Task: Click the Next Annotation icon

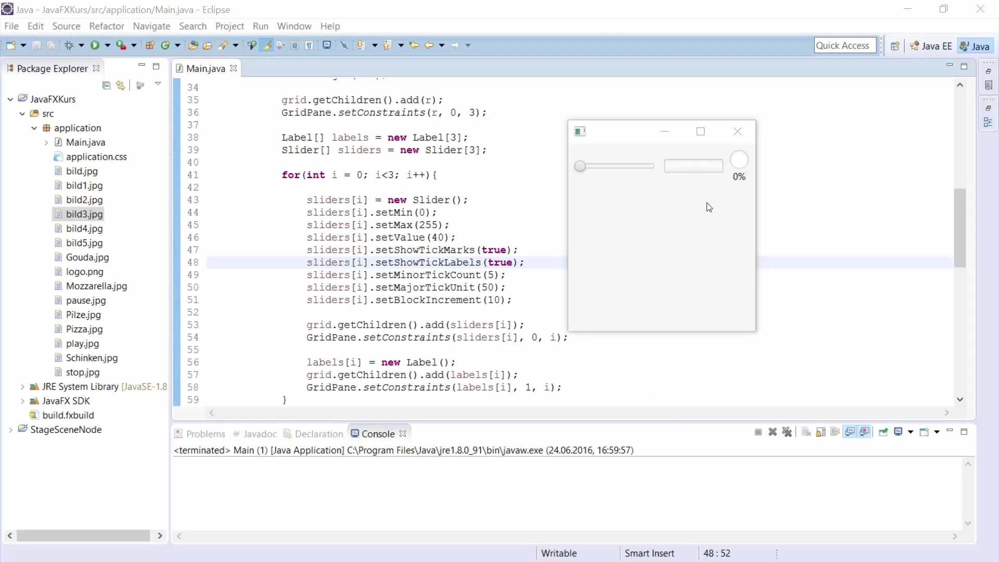Action: 361,45
